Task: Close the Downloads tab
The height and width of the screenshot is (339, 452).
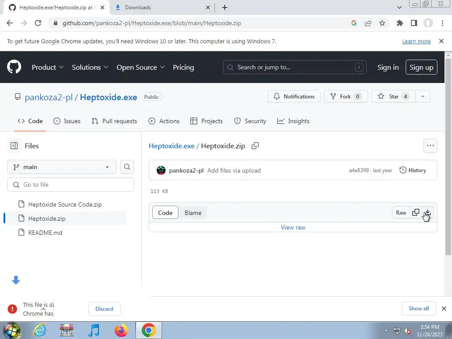Action: [208, 8]
